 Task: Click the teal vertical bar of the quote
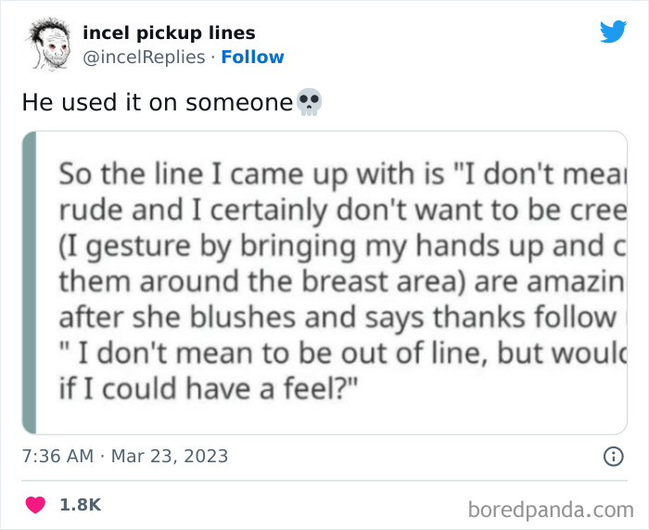coord(29,282)
